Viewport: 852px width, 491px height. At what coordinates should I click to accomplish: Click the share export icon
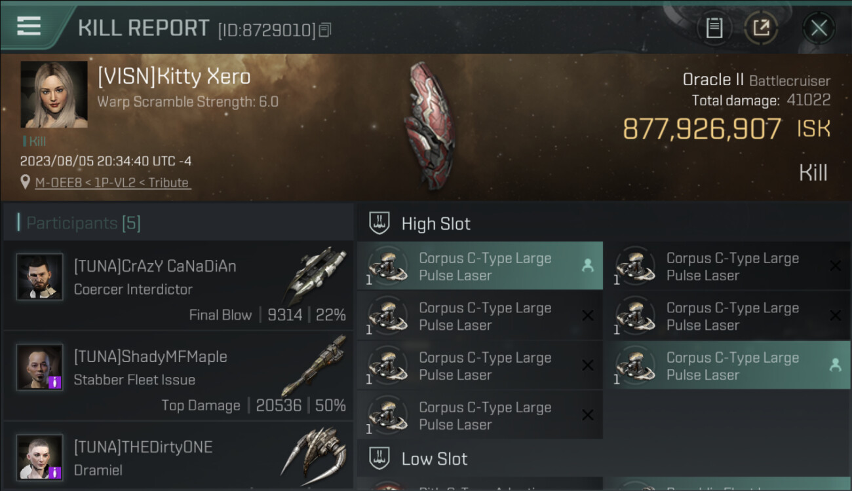[x=761, y=28]
